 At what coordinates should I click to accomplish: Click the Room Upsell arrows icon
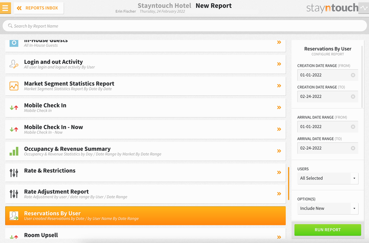[x=14, y=237]
